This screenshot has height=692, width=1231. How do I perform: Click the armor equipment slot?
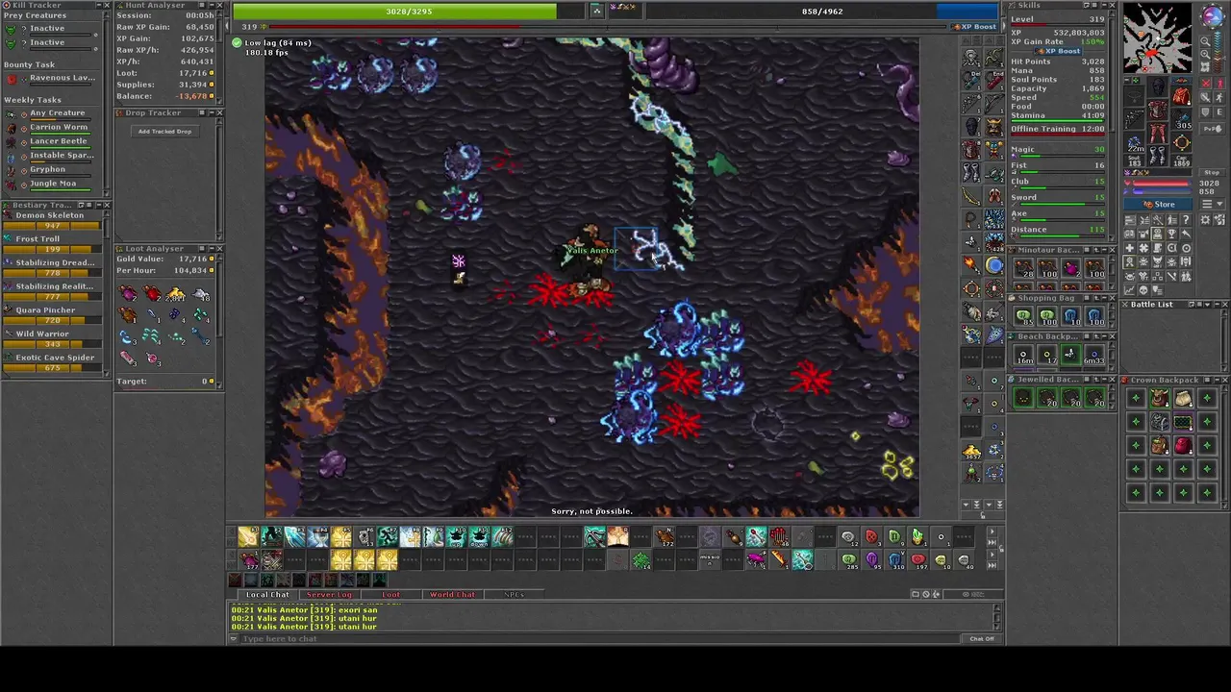(x=1158, y=111)
